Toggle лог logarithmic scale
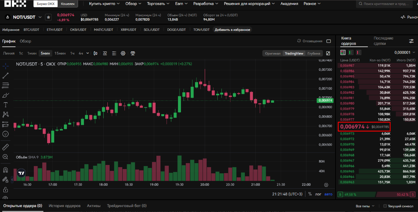This screenshot has width=418, height=212. tap(318, 194)
